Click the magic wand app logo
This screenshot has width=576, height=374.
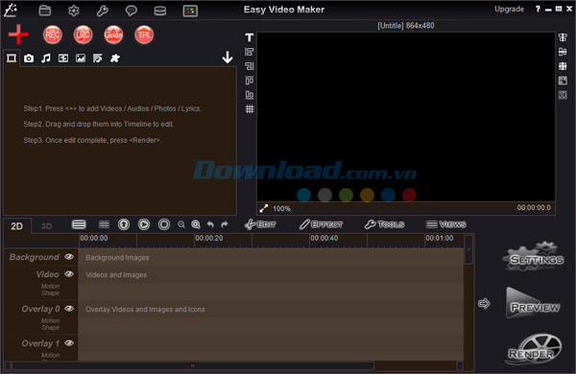(11, 10)
